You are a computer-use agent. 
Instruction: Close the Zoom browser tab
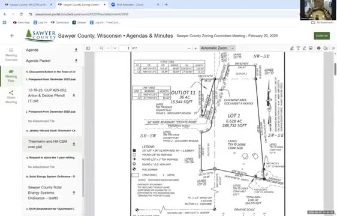coord(158,5)
